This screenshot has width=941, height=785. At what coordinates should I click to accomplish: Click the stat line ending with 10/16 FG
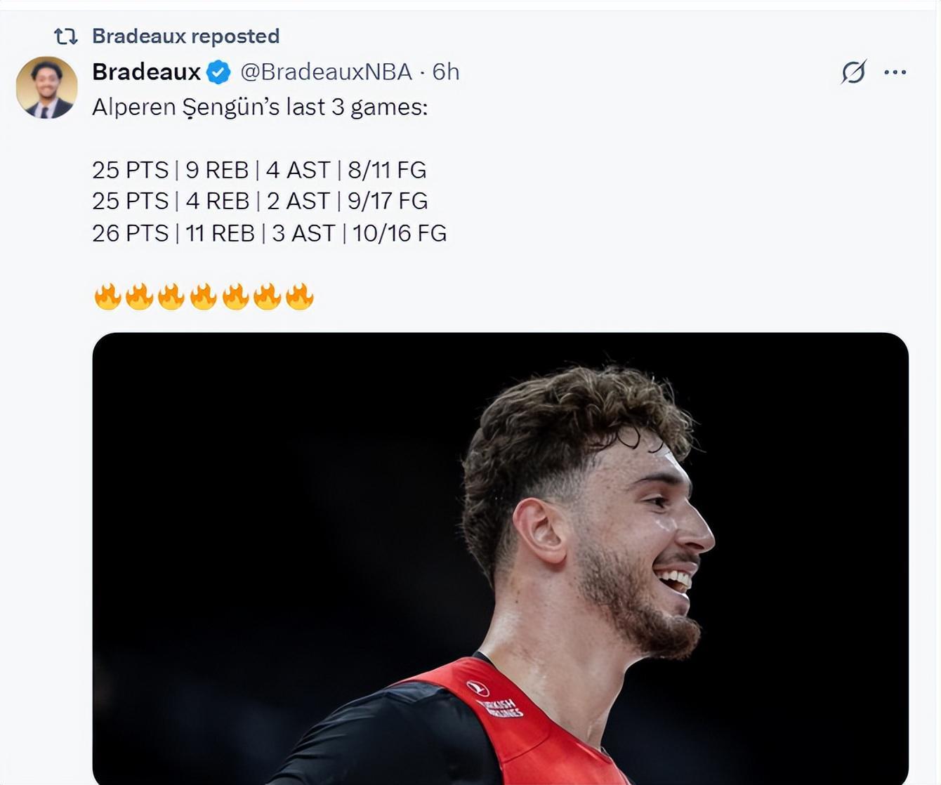(x=270, y=233)
